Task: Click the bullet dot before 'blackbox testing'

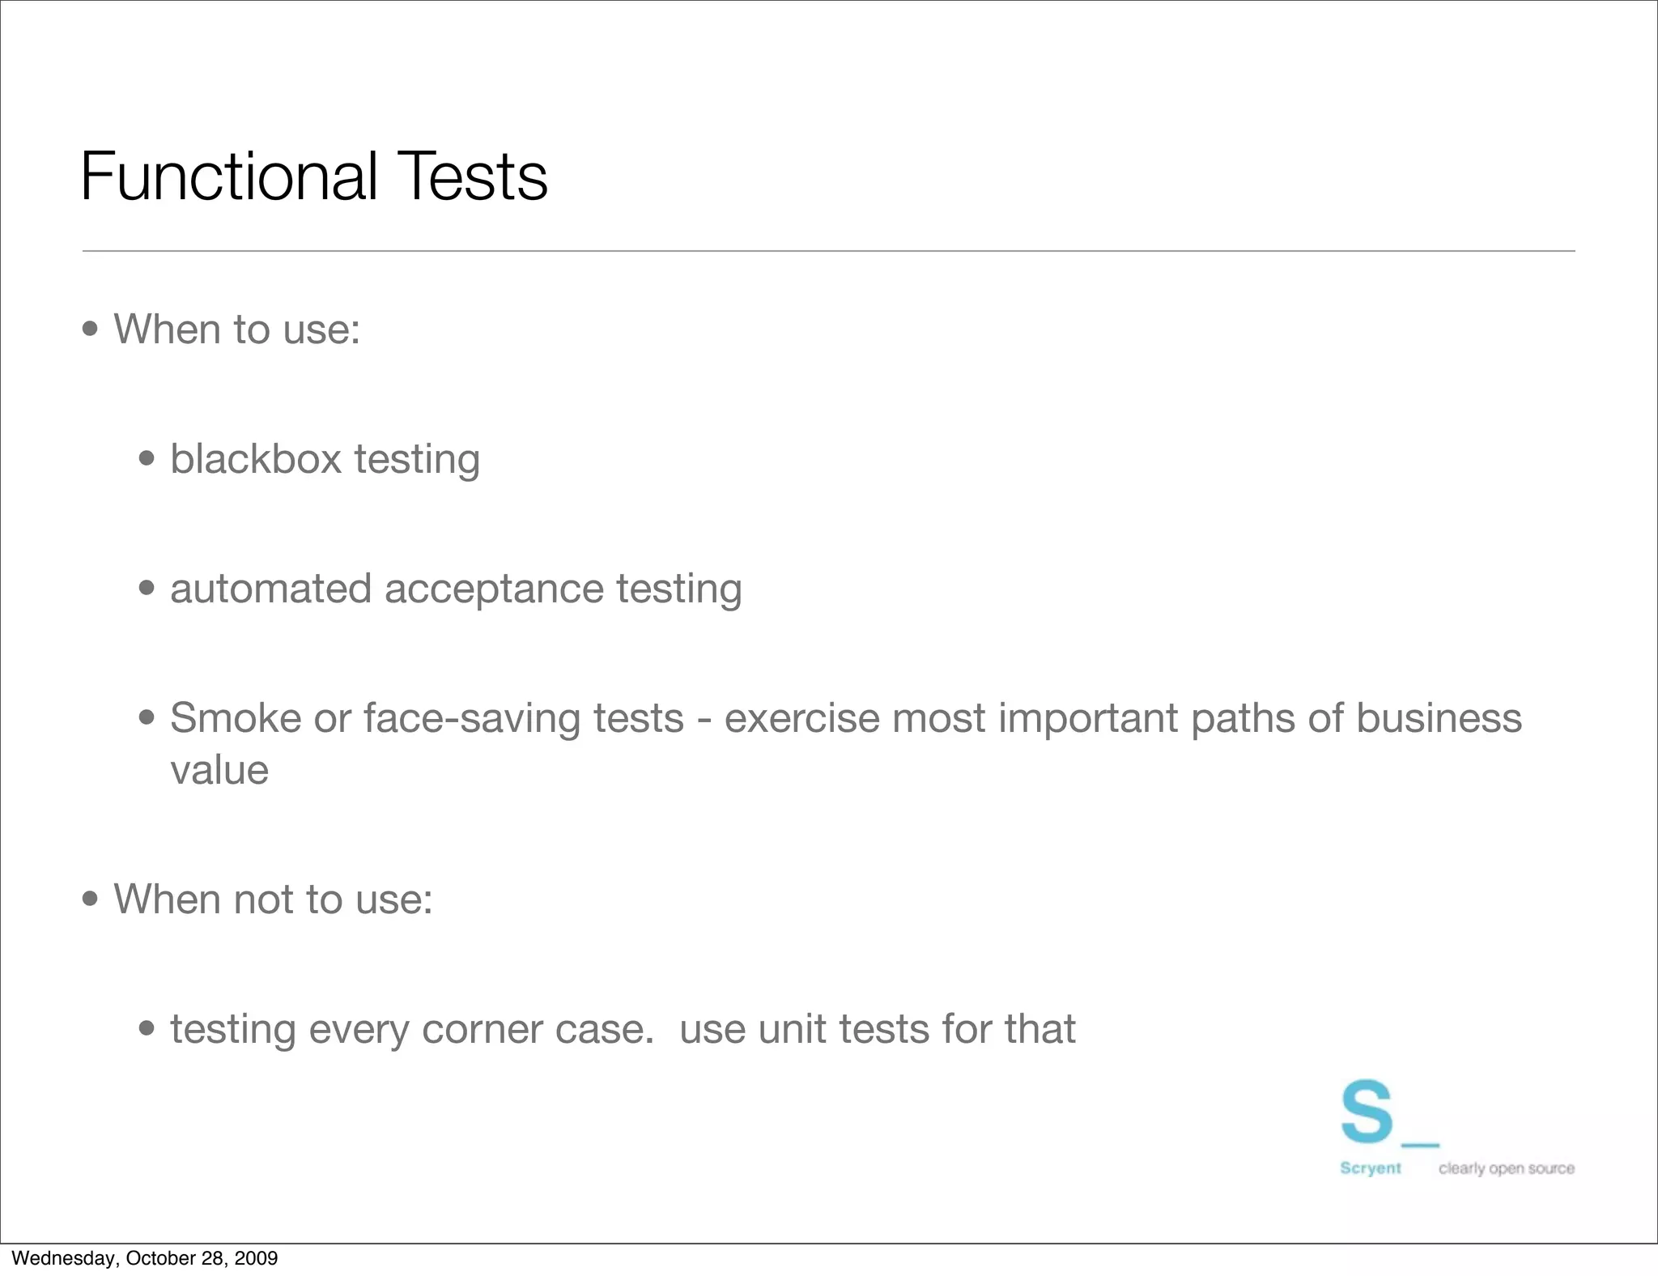Action: (x=147, y=459)
